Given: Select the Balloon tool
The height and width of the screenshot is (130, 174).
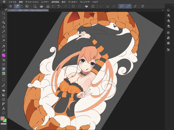Looking at the screenshot, I should click(4, 113).
